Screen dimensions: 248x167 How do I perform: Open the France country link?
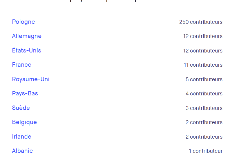point(22,65)
